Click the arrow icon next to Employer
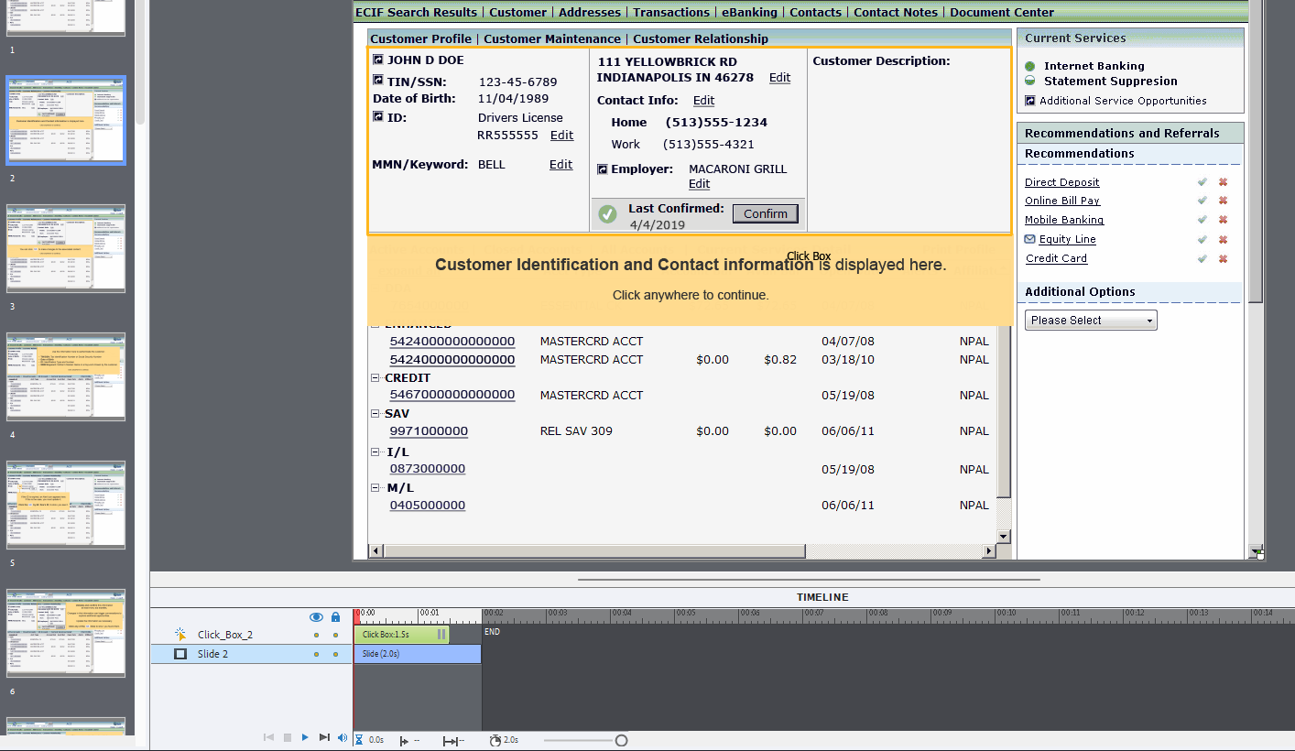Image resolution: width=1295 pixels, height=751 pixels. (x=603, y=169)
